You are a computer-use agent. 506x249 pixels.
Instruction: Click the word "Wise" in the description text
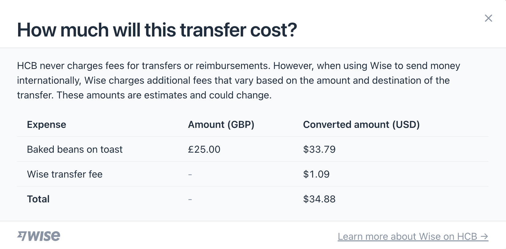tap(381, 66)
